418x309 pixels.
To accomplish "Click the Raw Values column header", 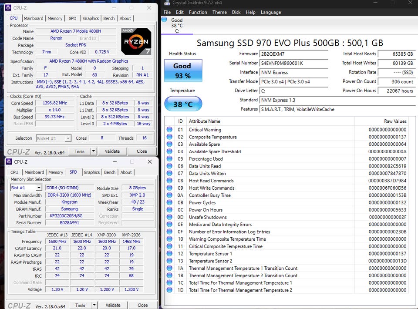I will click(x=395, y=121).
